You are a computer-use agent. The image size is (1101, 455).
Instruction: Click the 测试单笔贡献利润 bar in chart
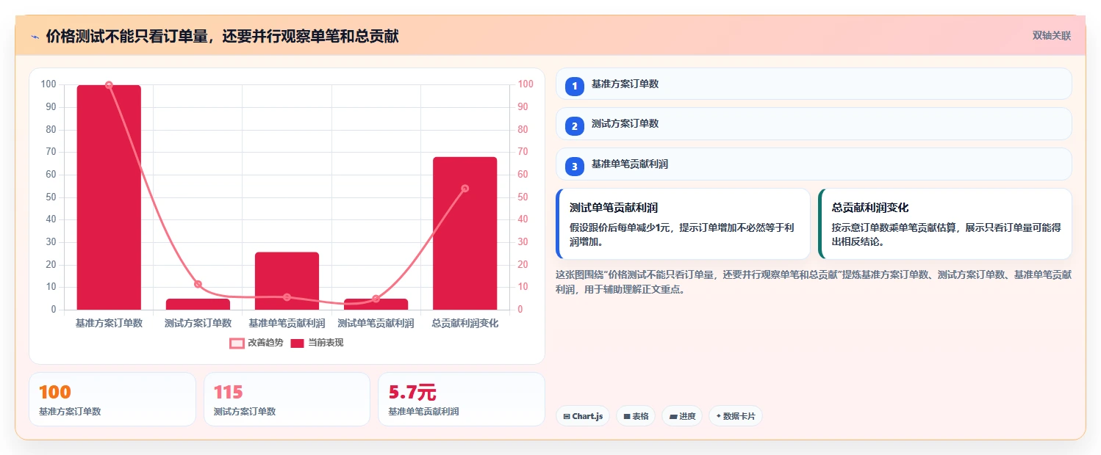tap(376, 304)
